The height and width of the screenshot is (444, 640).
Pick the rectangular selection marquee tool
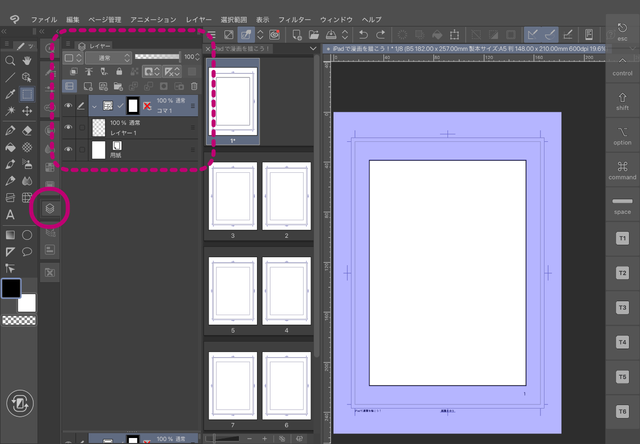click(x=27, y=94)
